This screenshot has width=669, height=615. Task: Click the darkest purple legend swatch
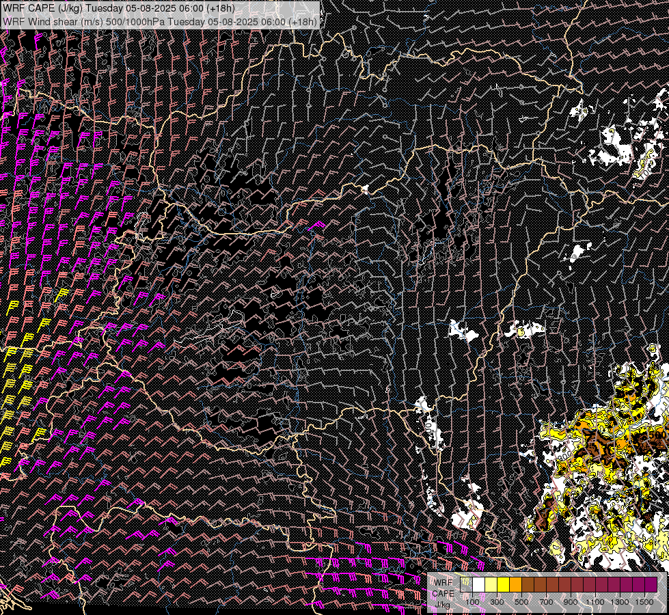coord(651,585)
